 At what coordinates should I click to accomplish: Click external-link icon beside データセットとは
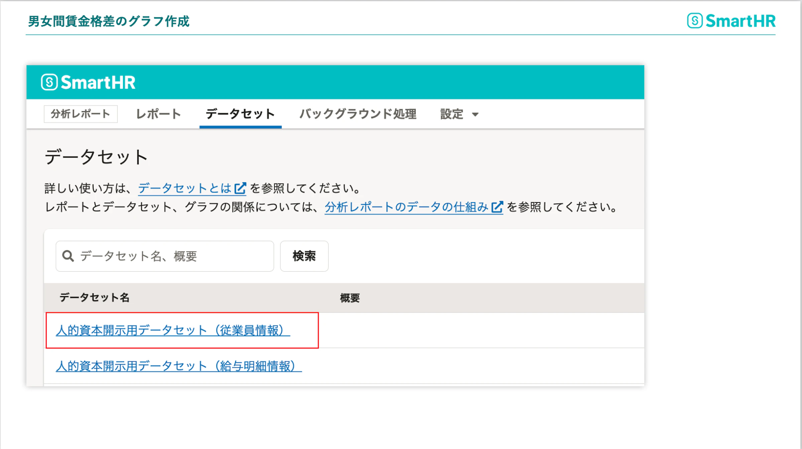tap(240, 188)
